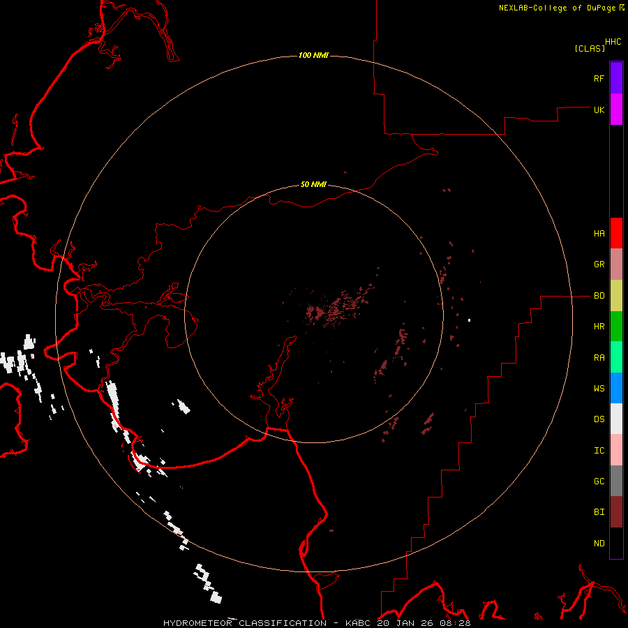
Task: Click the gray GC legend swatch
Action: [x=616, y=481]
